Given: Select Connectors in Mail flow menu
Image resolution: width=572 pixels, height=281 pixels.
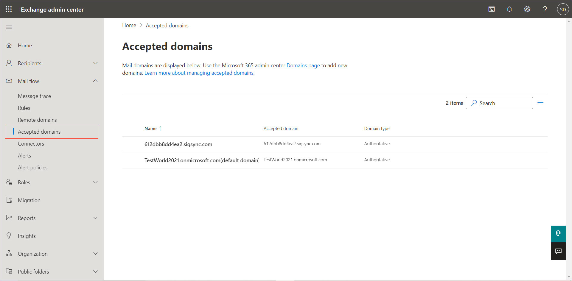Looking at the screenshot, I should 31,144.
